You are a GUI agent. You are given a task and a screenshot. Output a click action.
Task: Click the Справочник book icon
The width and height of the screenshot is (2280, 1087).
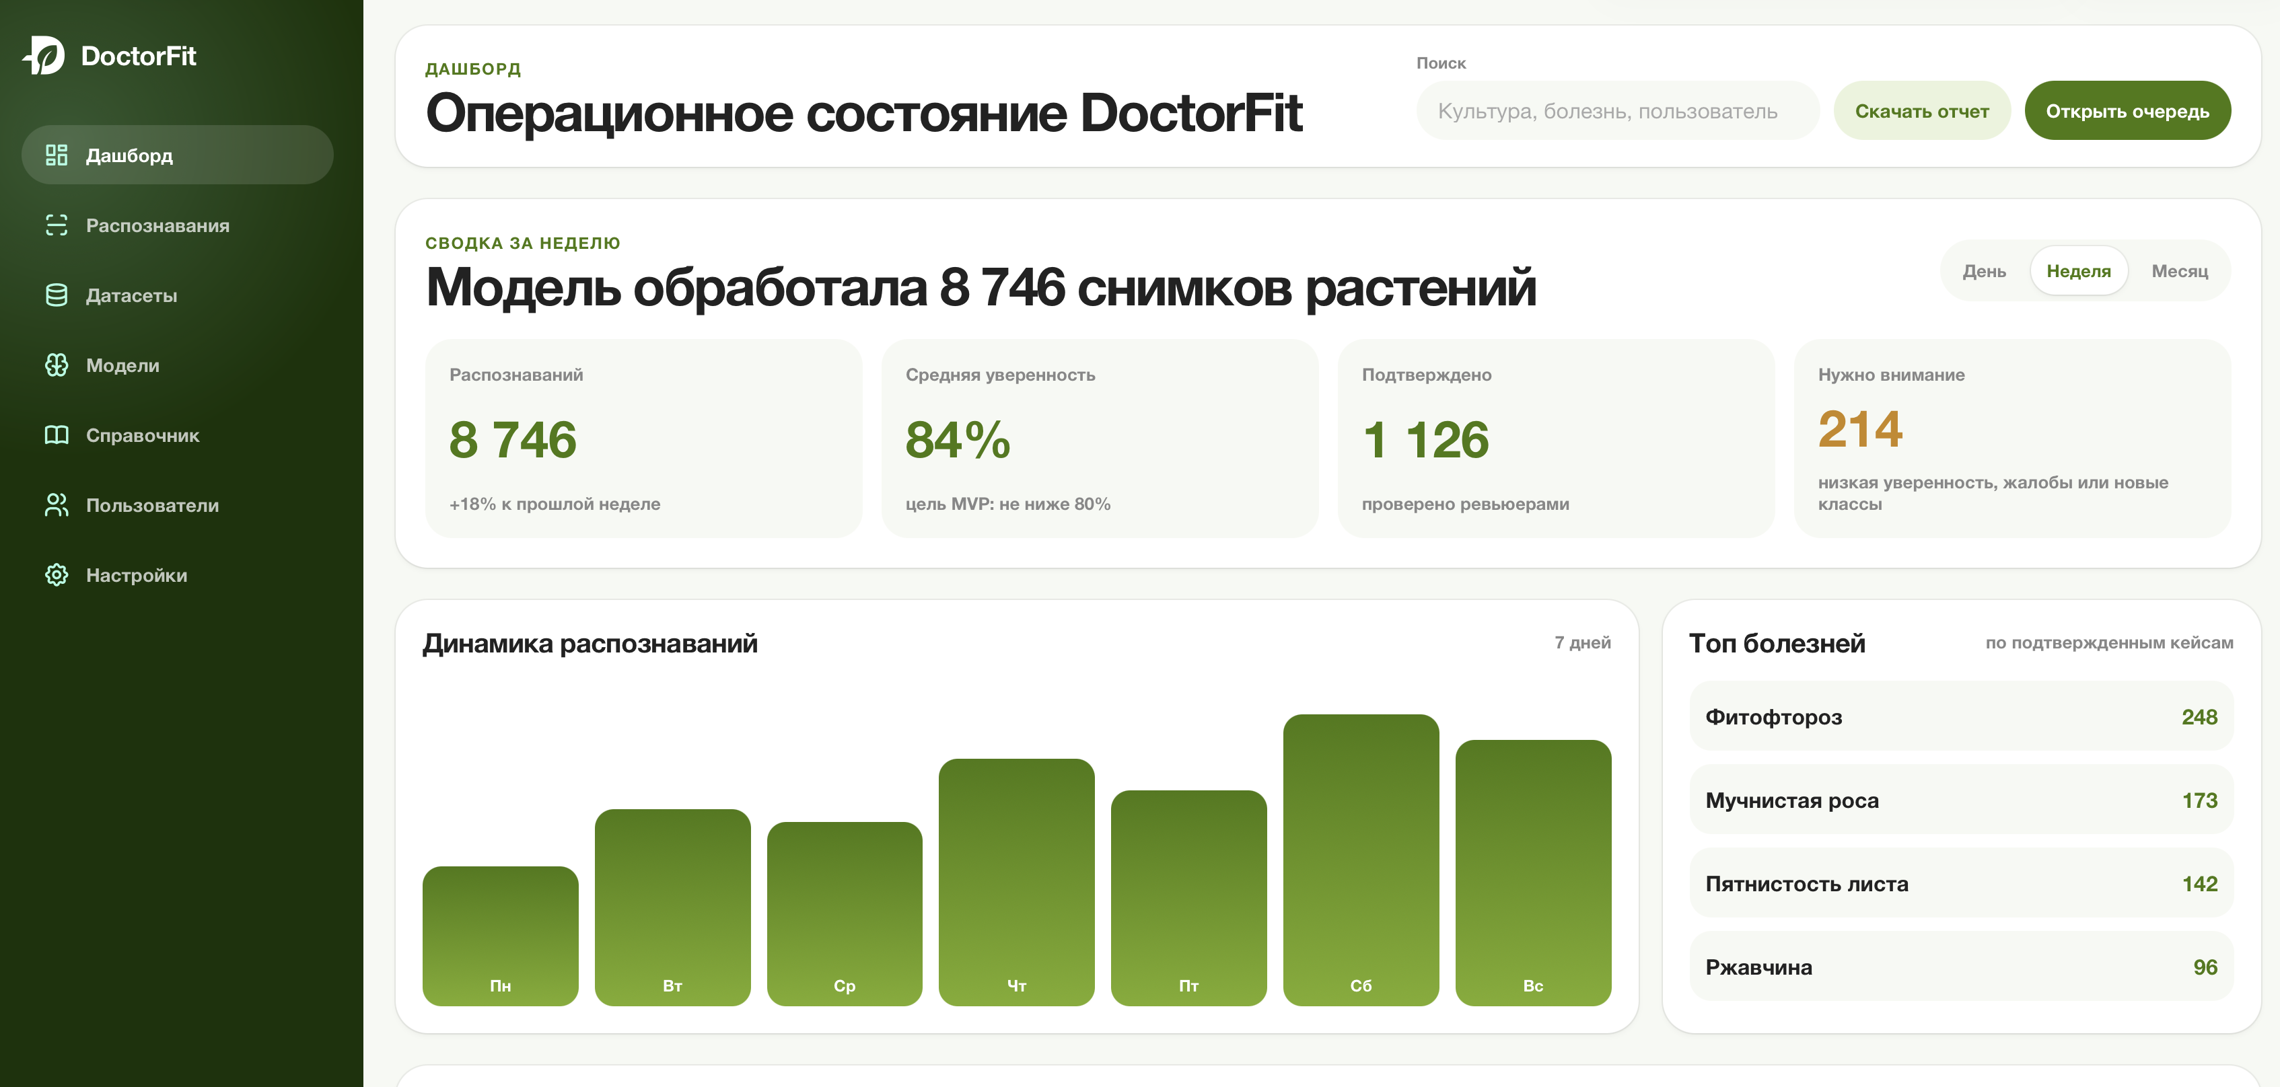click(57, 435)
